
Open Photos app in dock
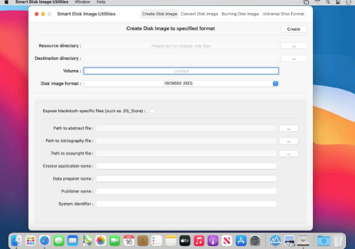tap(101, 241)
